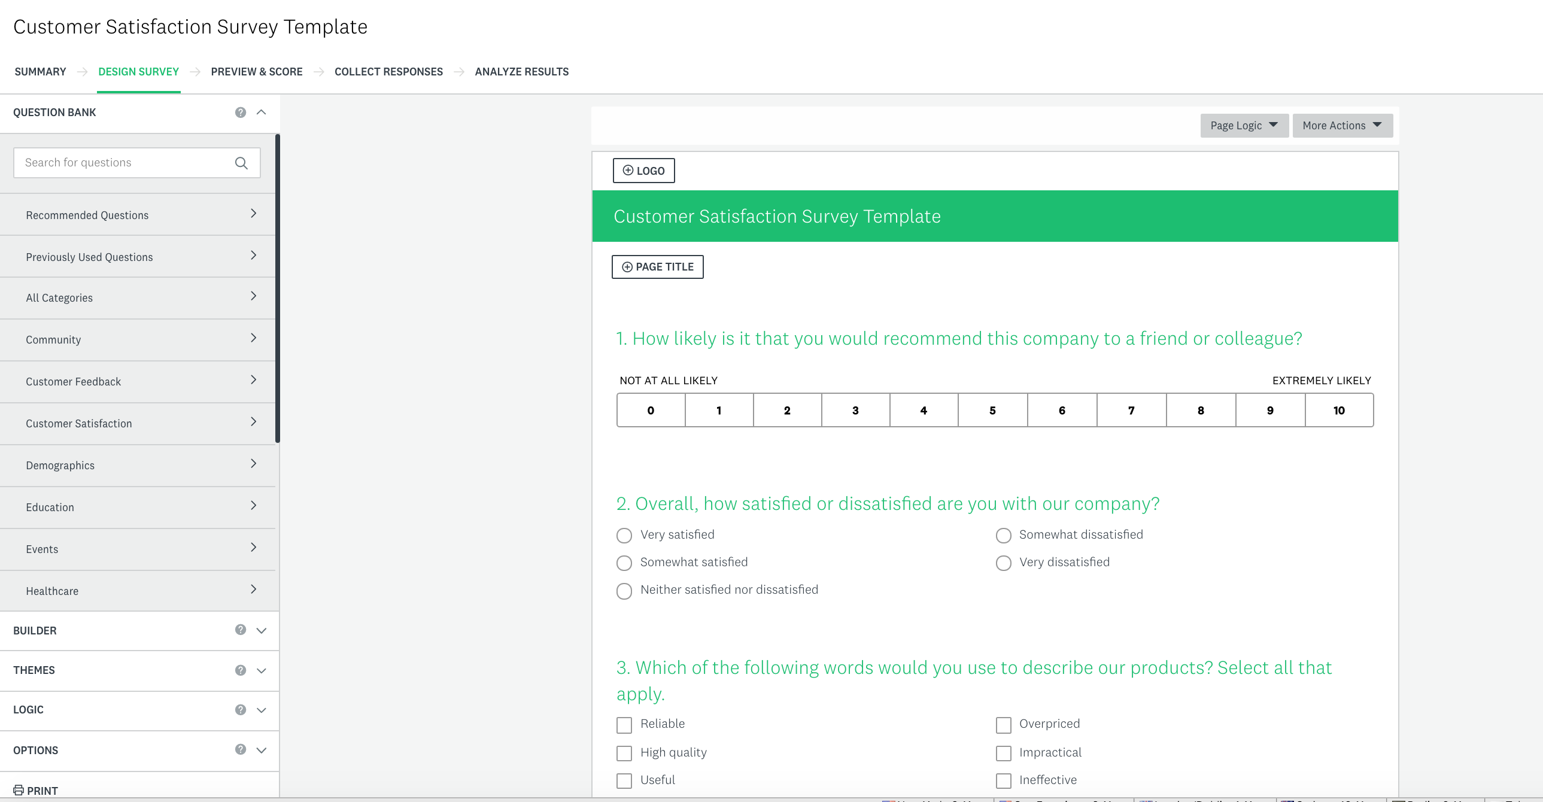The width and height of the screenshot is (1543, 802).
Task: Choose the Somewhat dissatisfied radio option
Action: pos(1003,536)
